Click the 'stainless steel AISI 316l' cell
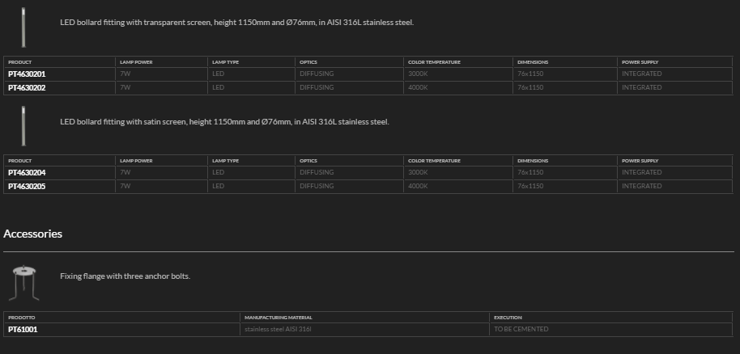 [x=278, y=329]
